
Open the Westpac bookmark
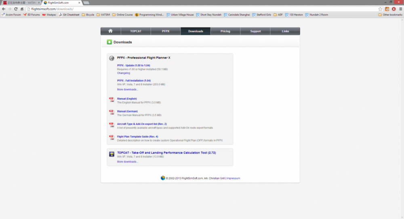pyautogui.click(x=49, y=15)
